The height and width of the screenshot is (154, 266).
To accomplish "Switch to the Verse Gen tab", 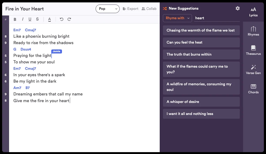I will point(253,70).
